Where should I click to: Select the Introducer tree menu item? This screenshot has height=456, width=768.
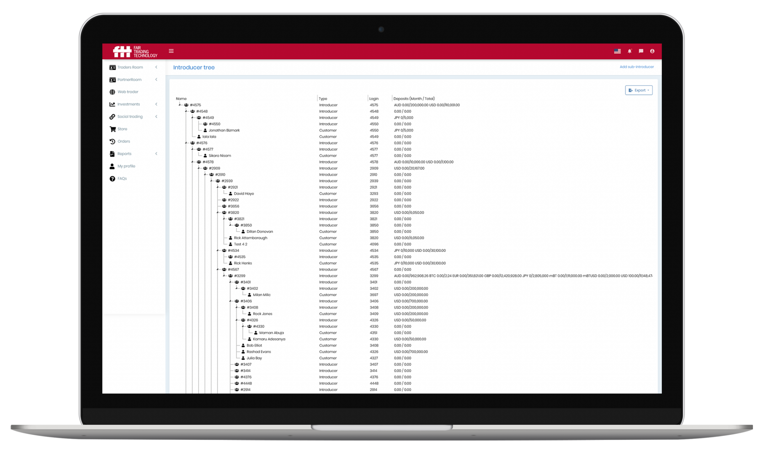[194, 67]
